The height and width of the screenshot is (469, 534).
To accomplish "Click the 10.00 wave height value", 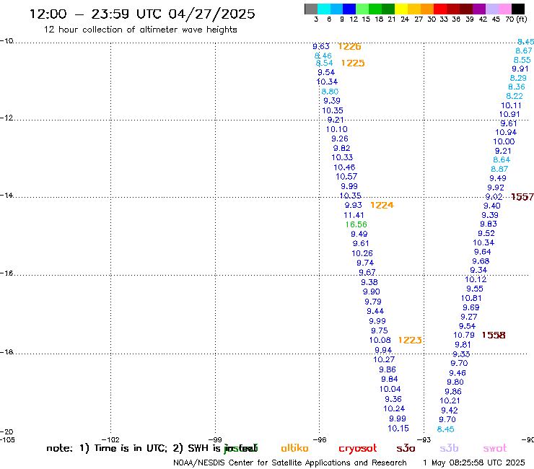I will click(504, 141).
